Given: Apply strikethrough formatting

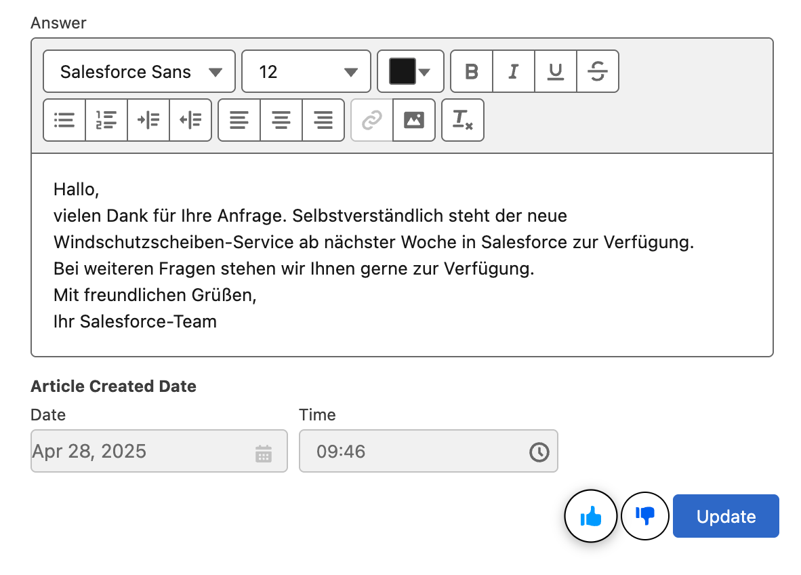Looking at the screenshot, I should pyautogui.click(x=598, y=72).
